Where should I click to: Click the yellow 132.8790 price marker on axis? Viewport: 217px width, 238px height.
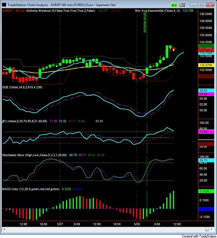click(206, 65)
